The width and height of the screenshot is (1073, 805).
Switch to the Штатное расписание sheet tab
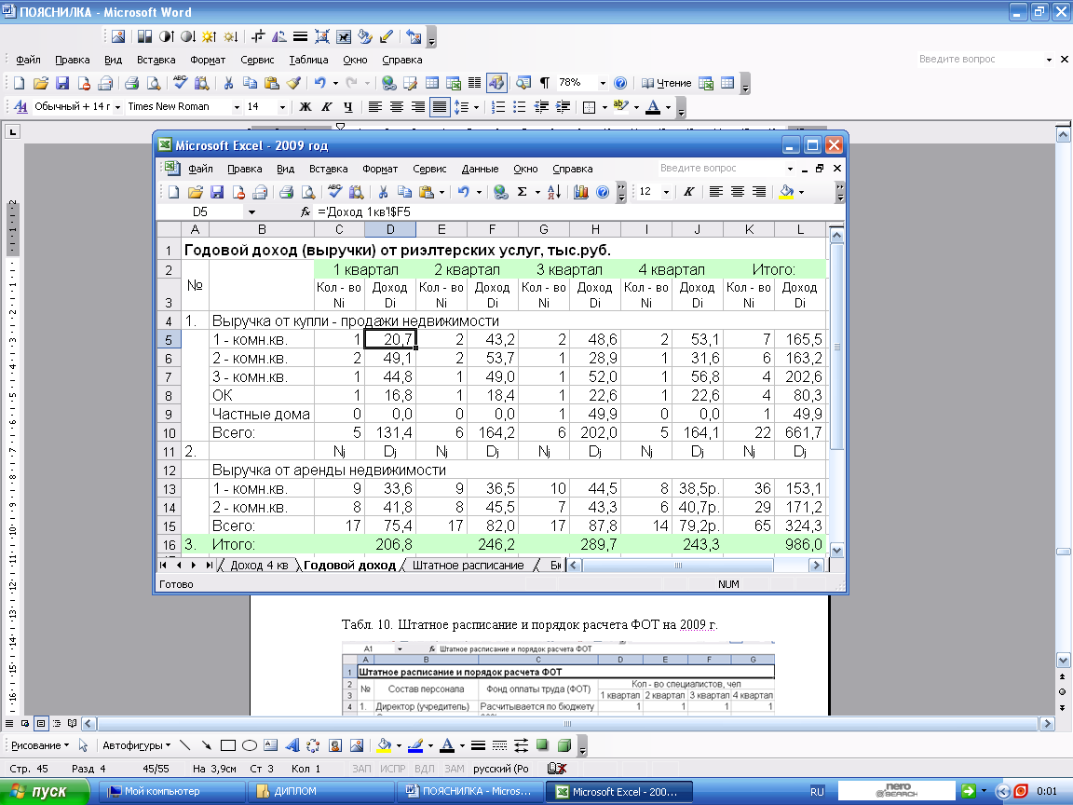(x=468, y=566)
